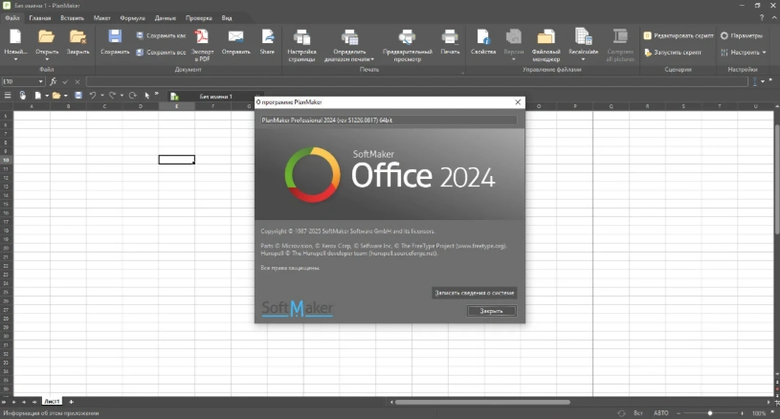Viewport: 780px width, 419px height.
Task: Click the add sheet plus icon
Action: [71, 402]
